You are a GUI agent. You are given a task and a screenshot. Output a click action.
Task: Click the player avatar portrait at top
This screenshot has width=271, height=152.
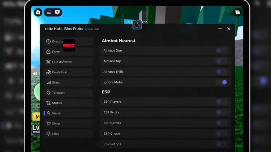pos(137,24)
